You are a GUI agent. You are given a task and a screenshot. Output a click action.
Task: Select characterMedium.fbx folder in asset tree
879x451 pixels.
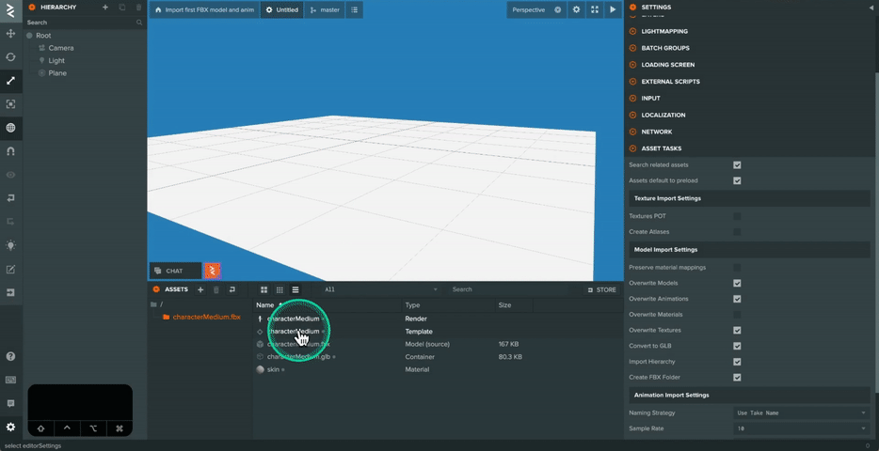[x=206, y=317]
